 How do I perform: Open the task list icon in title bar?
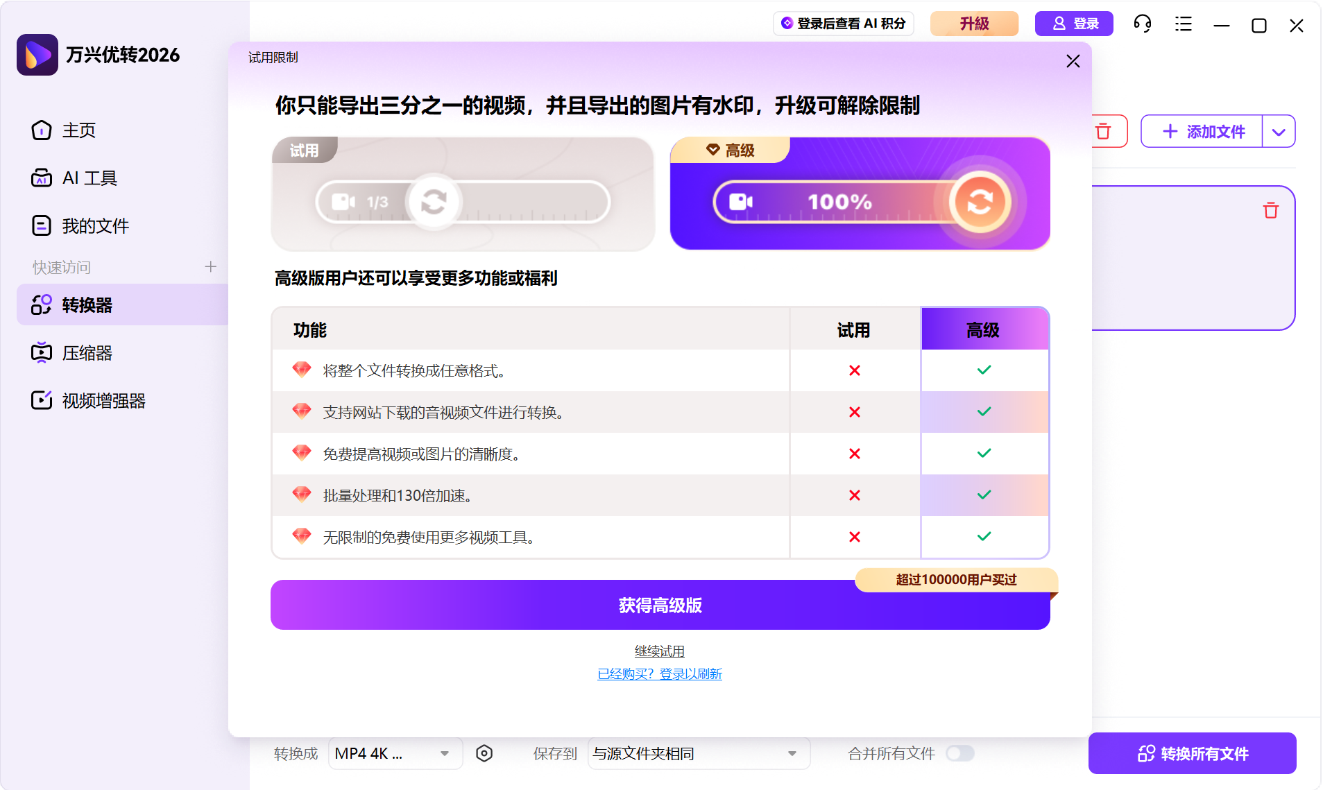[x=1182, y=24]
